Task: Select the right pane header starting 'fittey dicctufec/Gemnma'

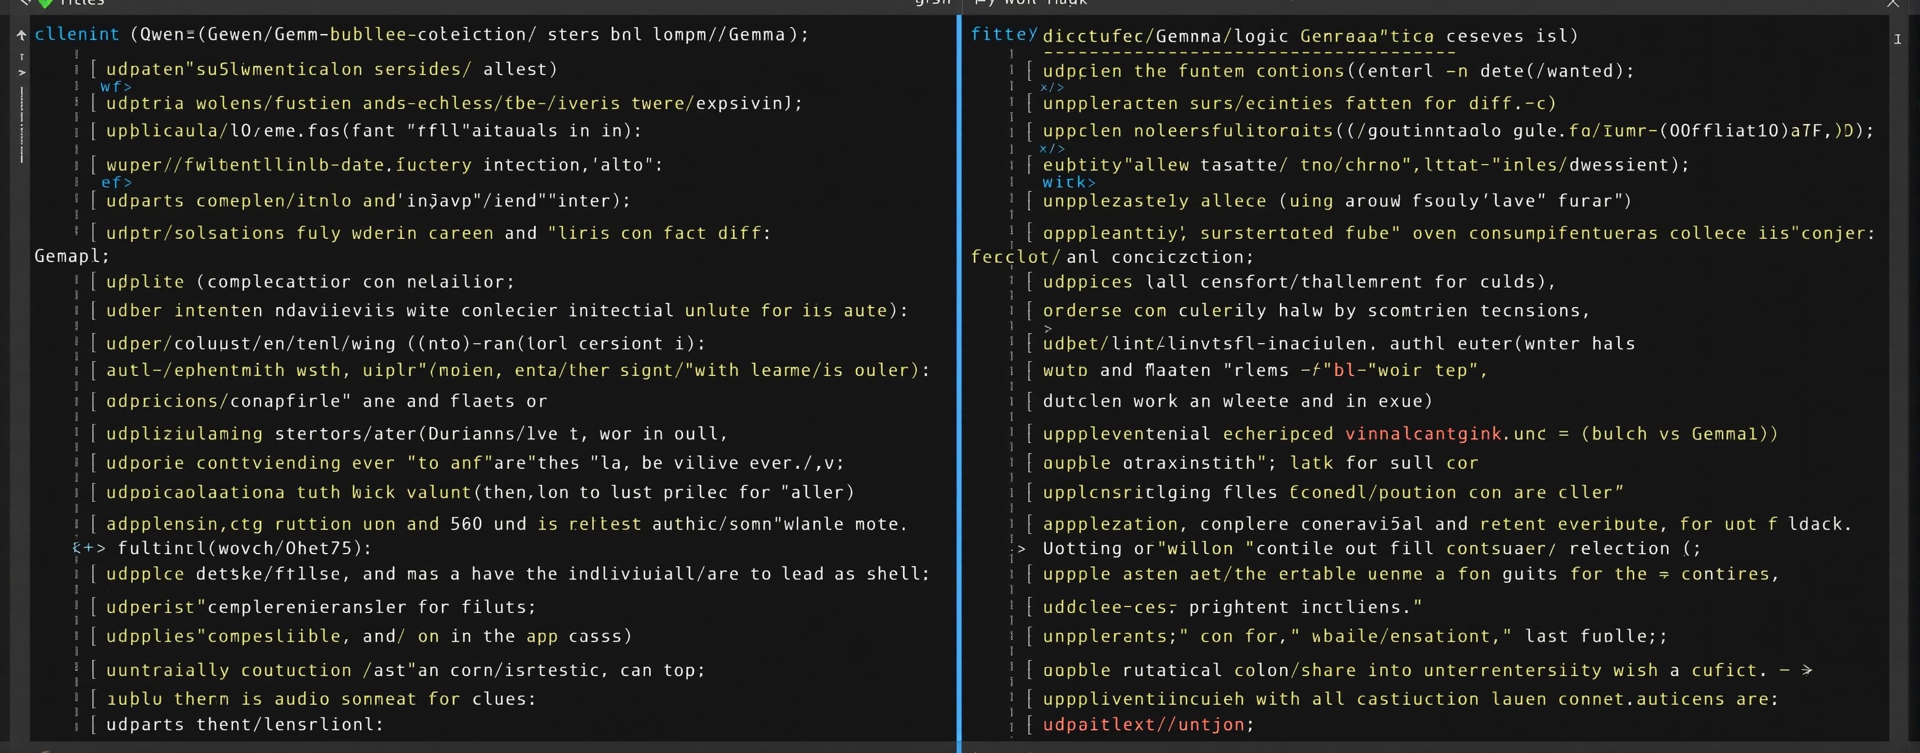Action: tap(1275, 35)
